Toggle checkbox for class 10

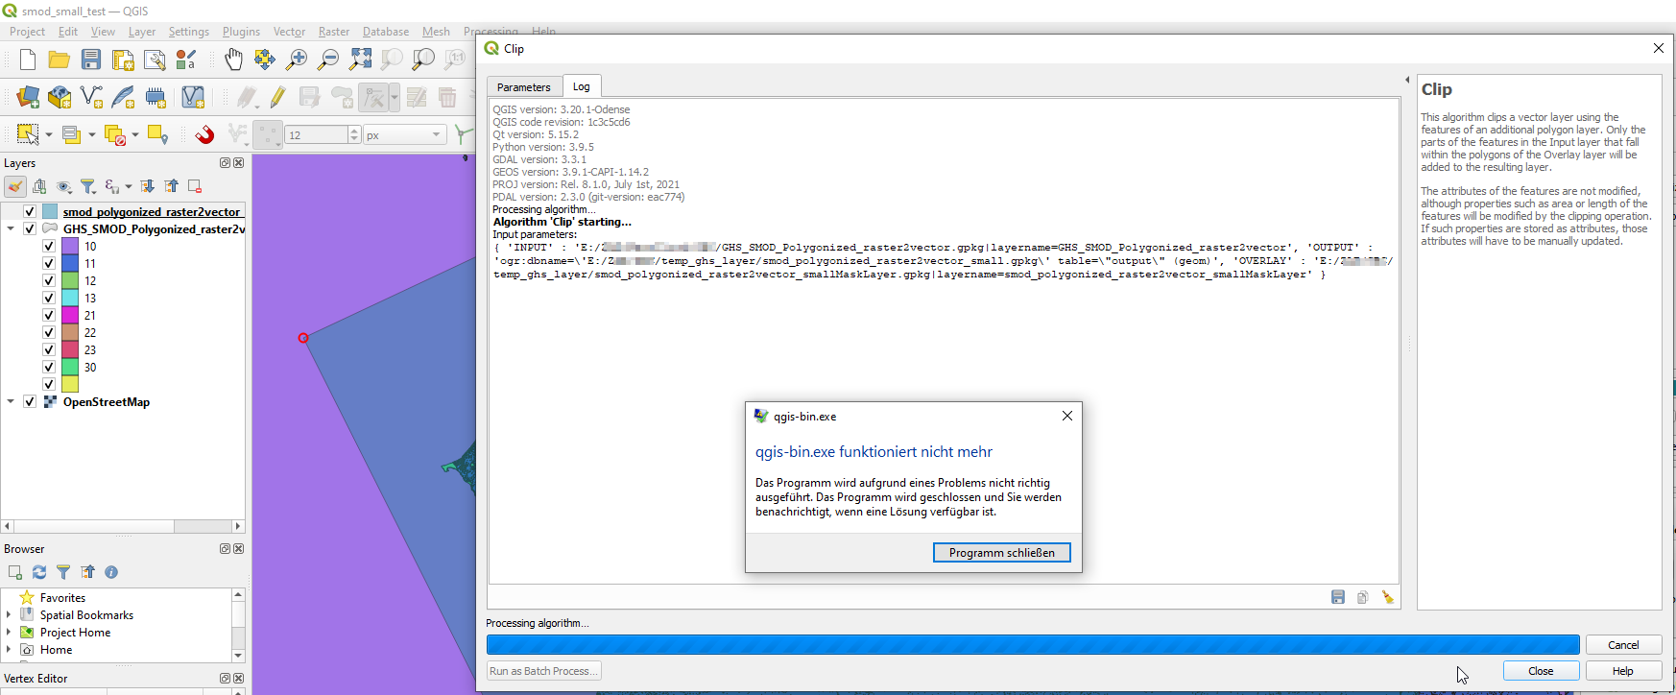49,246
